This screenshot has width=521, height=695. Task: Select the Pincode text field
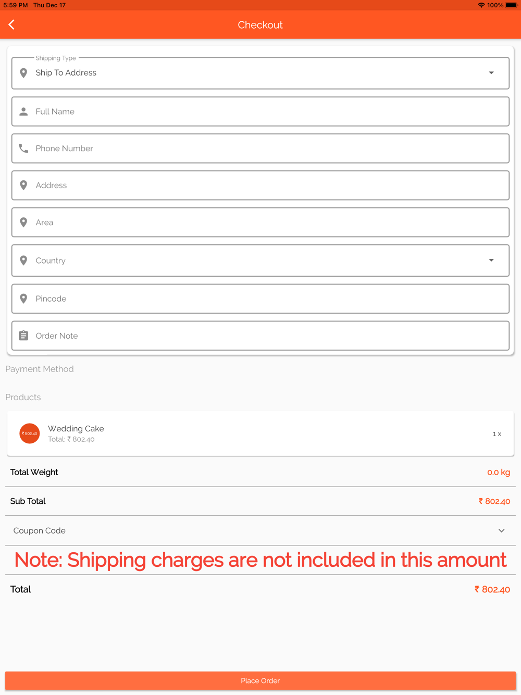coord(260,299)
